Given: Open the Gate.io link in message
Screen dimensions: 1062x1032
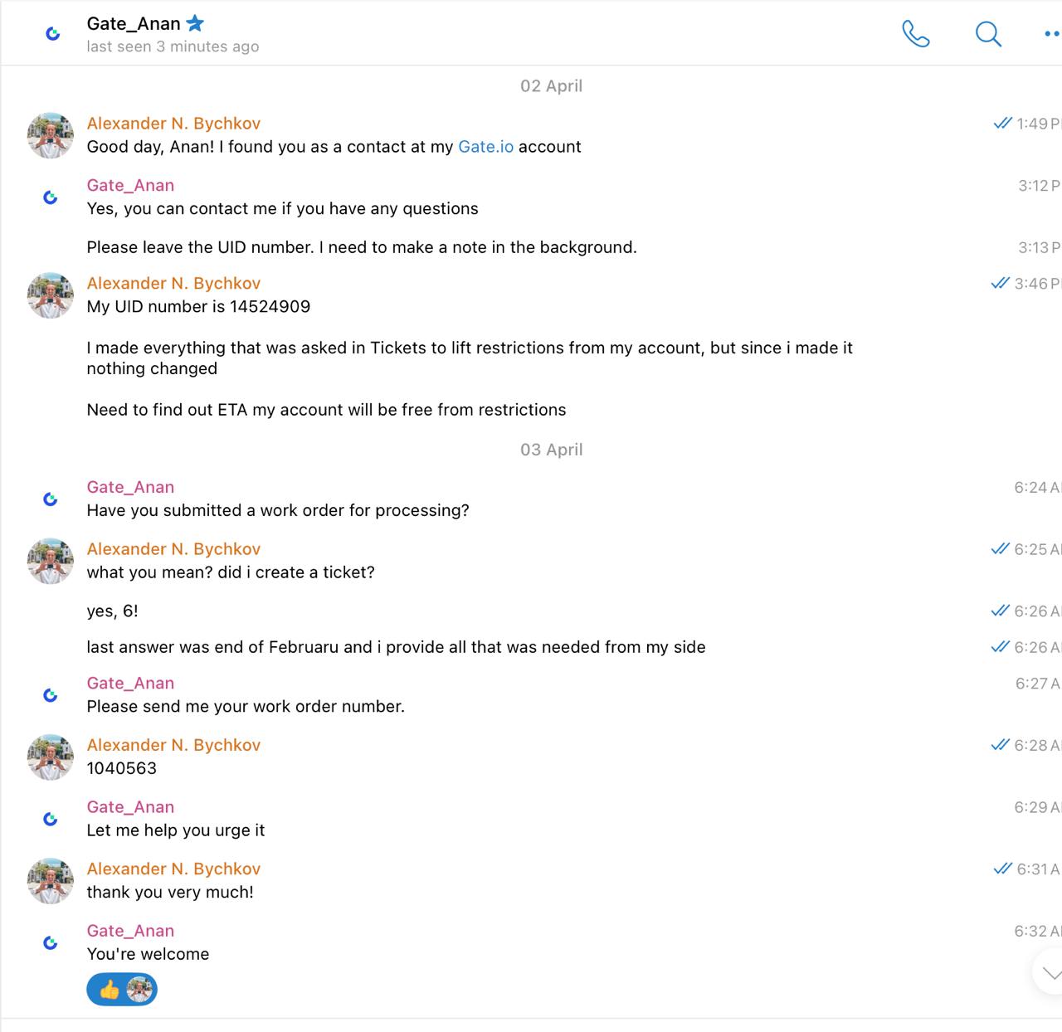Looking at the screenshot, I should [x=485, y=147].
